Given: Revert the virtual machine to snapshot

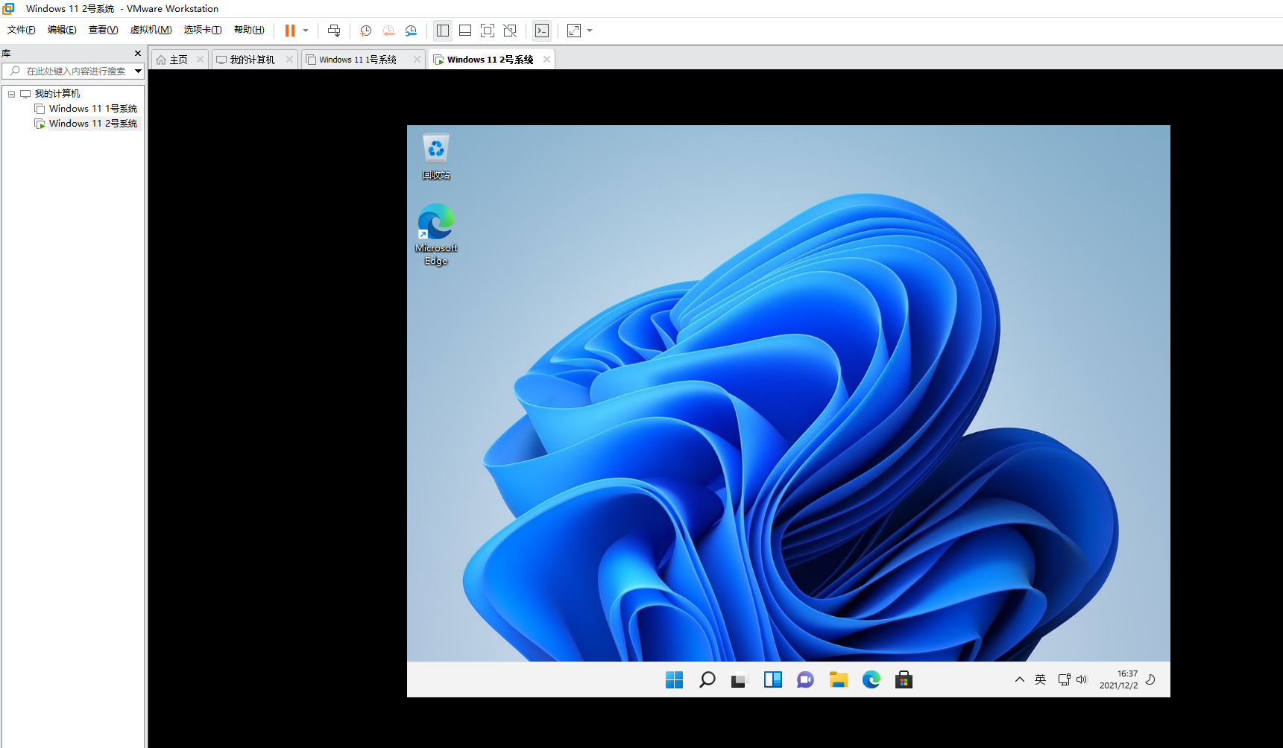Looking at the screenshot, I should [388, 31].
